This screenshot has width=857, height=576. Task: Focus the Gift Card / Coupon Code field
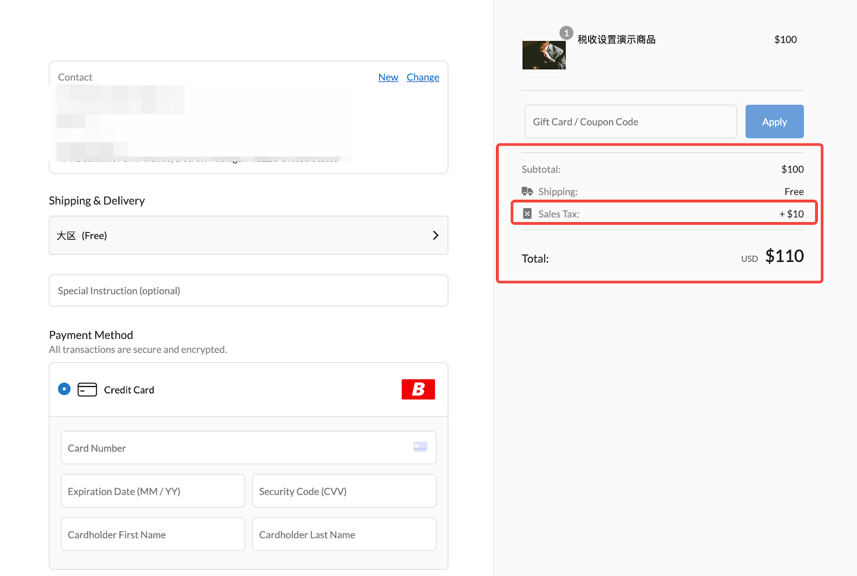[x=630, y=122]
